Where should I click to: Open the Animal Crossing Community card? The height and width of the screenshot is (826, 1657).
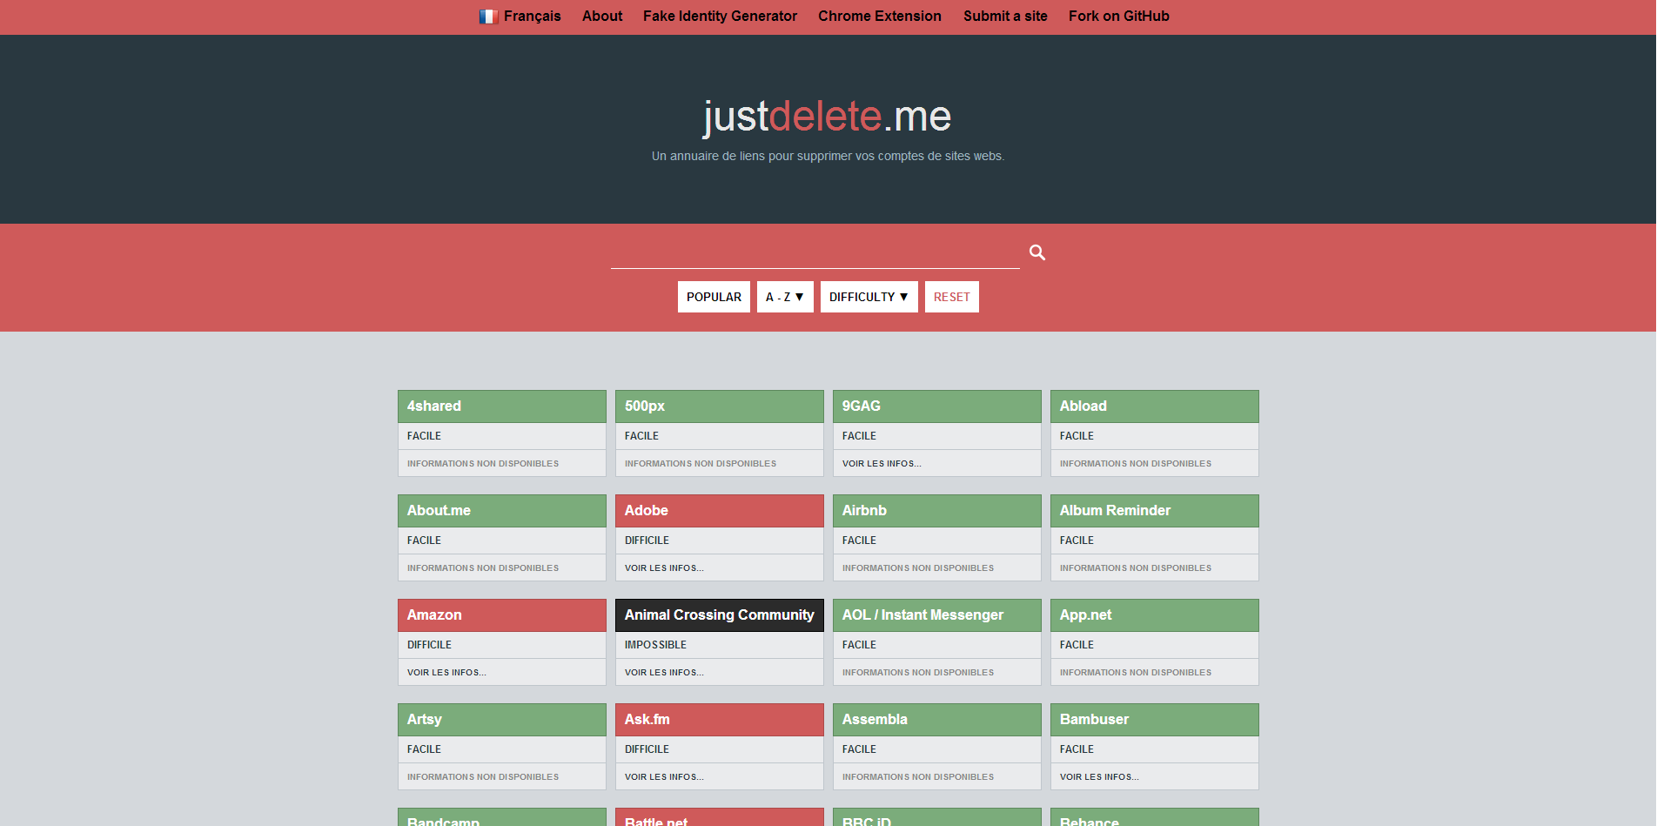click(x=720, y=615)
